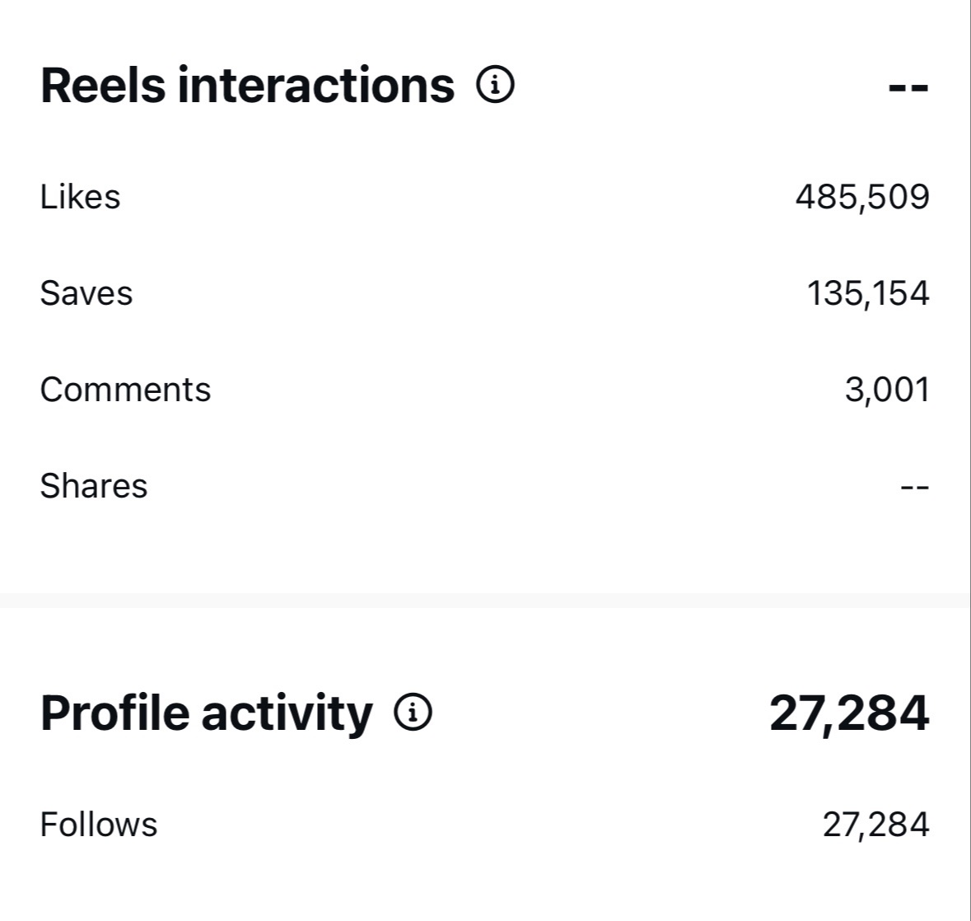This screenshot has width=971, height=921.
Task: Click the Follows row count 27,284
Action: coord(875,825)
